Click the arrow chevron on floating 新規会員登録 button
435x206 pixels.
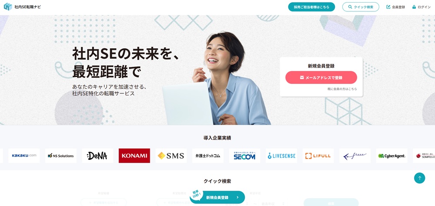pos(238,197)
